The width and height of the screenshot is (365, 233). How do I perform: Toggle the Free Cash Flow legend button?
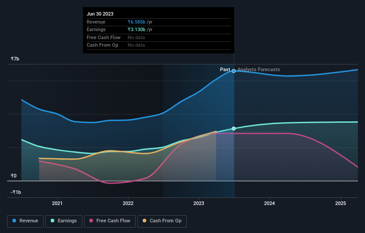(110, 221)
